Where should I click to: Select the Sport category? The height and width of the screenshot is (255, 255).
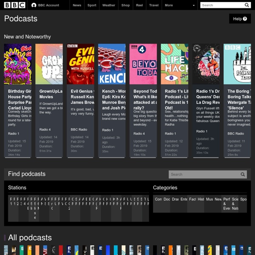pyautogui.click(x=243, y=204)
